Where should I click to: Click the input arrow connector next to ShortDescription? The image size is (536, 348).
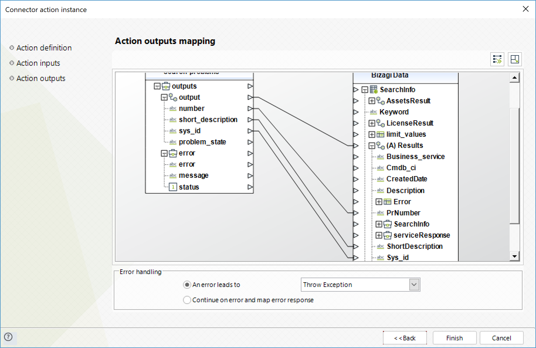pos(356,246)
